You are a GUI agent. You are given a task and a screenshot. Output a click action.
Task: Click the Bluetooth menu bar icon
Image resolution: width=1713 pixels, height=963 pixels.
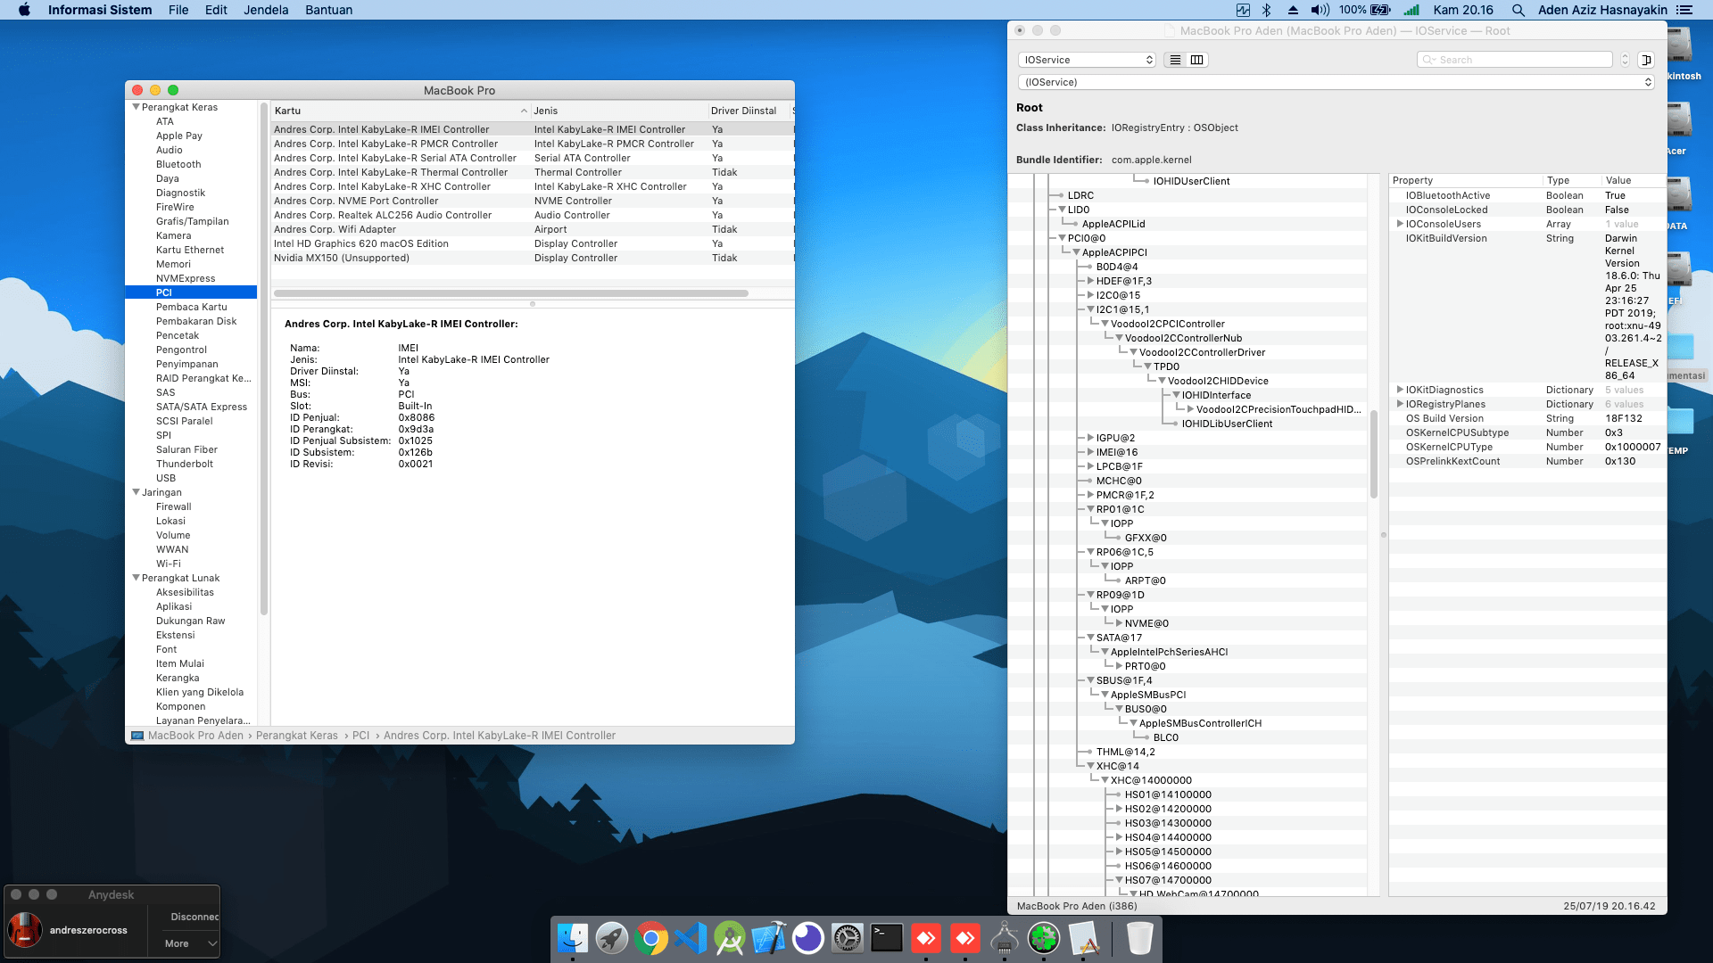[1267, 10]
